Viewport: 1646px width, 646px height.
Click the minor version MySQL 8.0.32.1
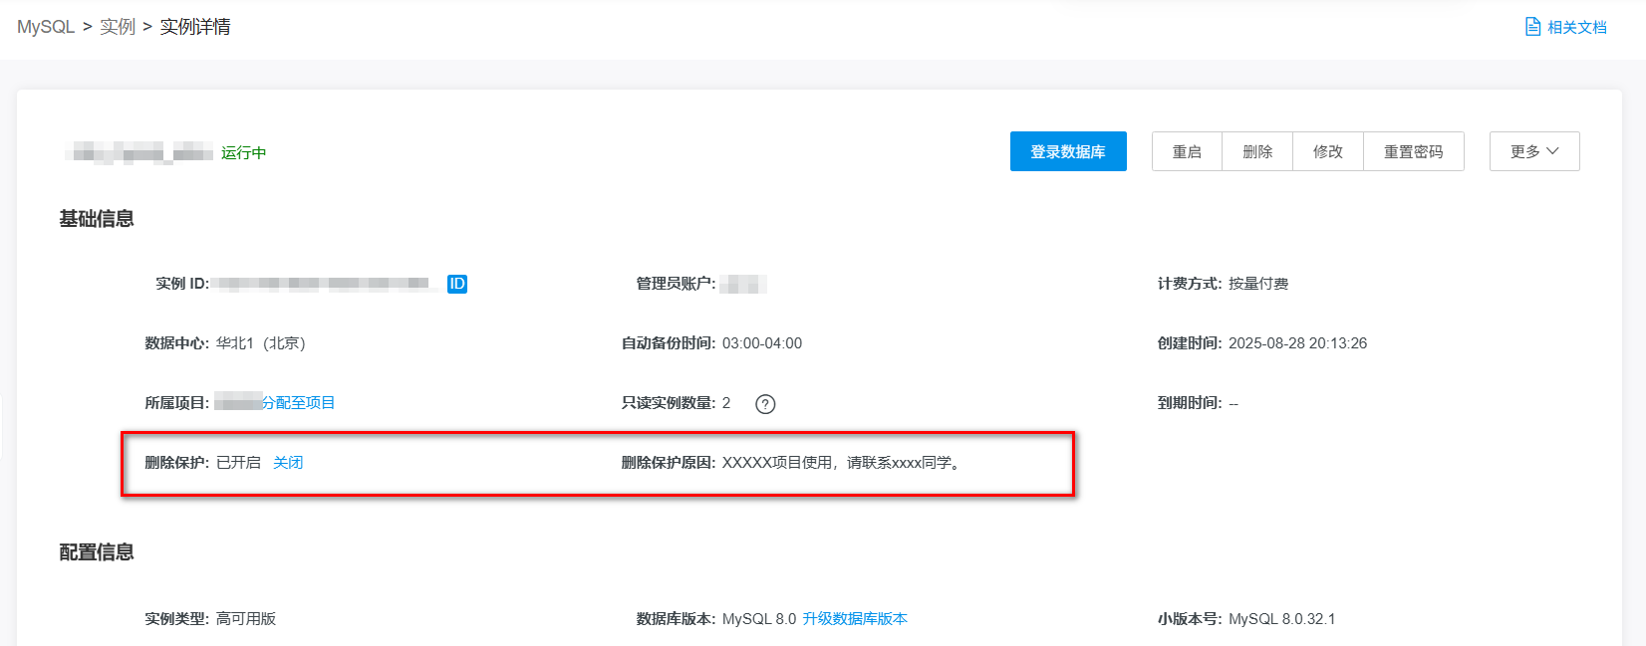pyautogui.click(x=1282, y=619)
